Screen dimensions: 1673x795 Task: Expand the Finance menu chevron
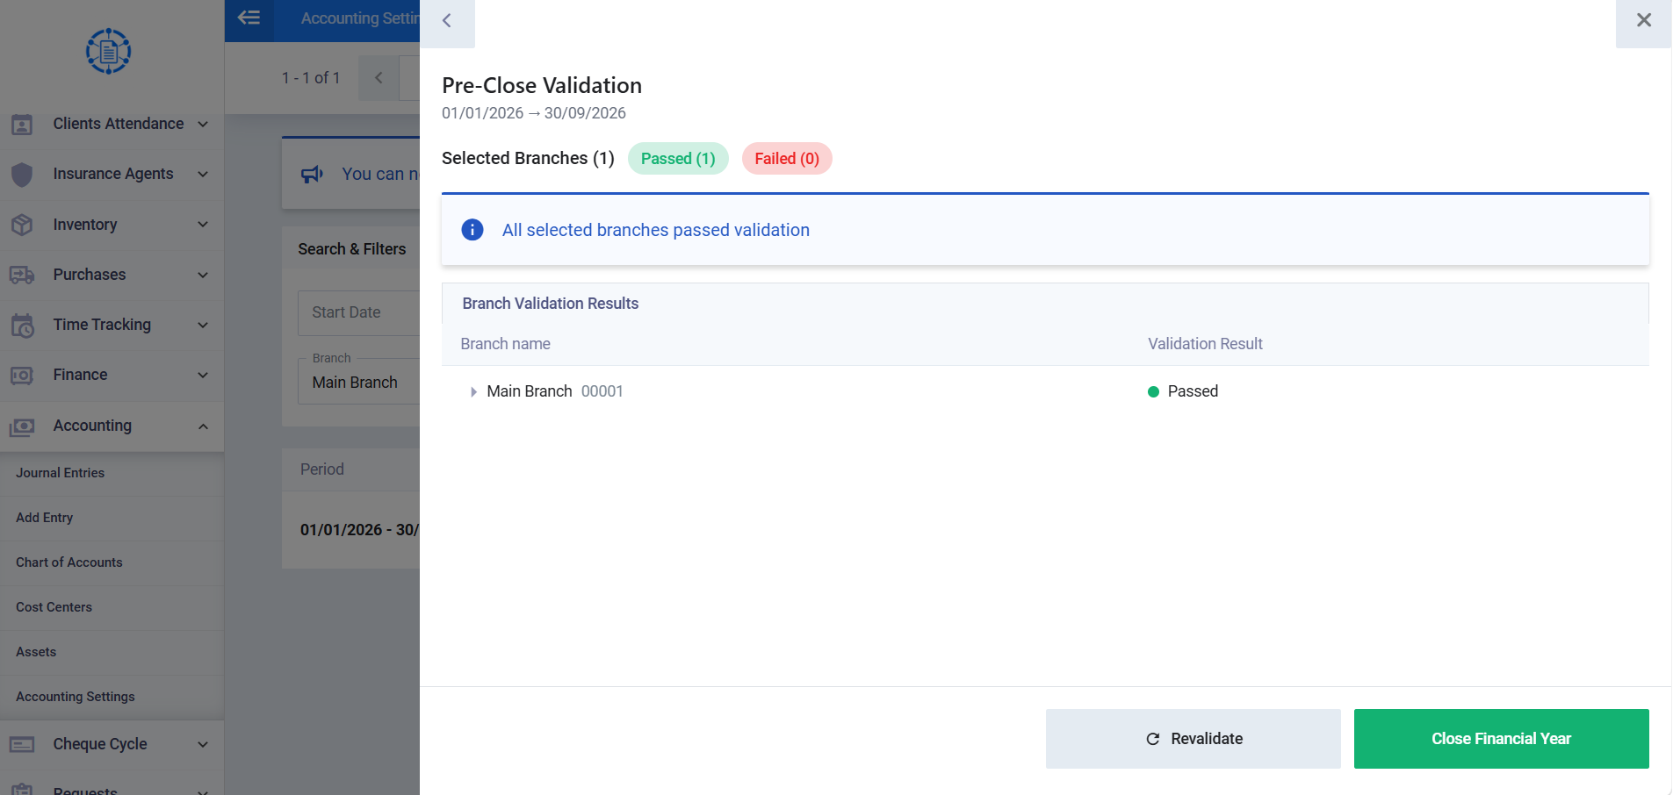click(x=203, y=376)
